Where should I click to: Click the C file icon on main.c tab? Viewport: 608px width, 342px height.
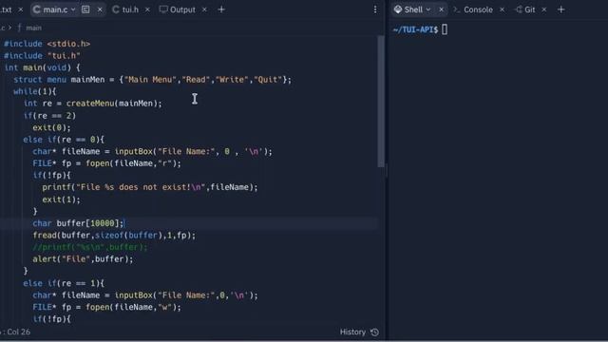click(37, 9)
